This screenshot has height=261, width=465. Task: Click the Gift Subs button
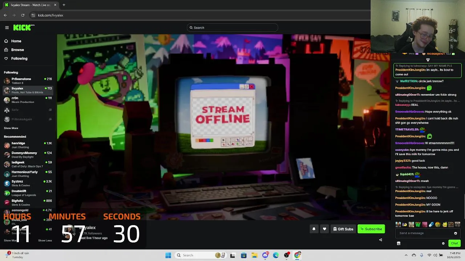click(x=343, y=229)
